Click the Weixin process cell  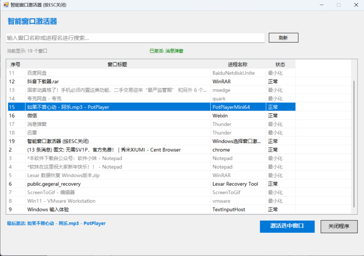point(238,116)
